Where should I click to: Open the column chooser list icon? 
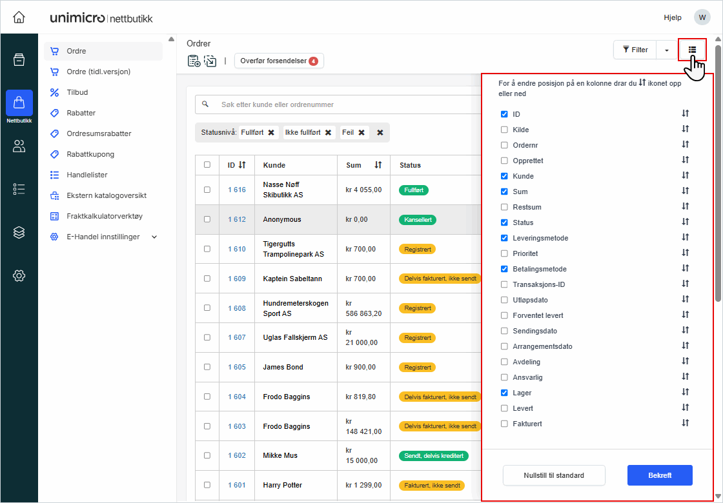point(692,50)
